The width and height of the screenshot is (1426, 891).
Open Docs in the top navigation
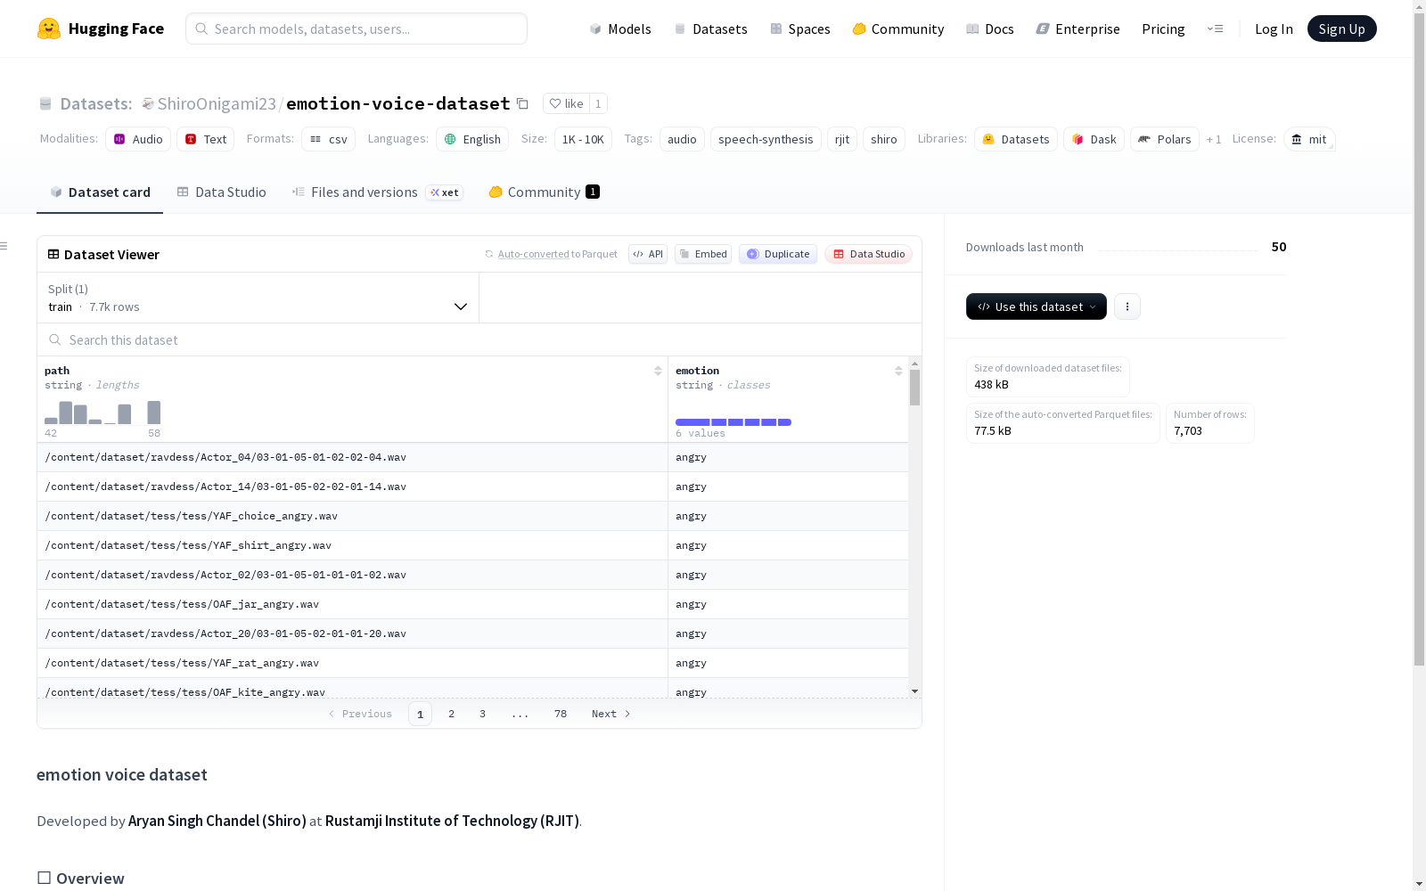pos(990,29)
